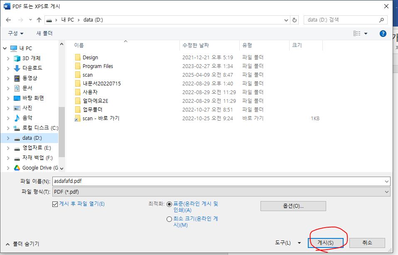Select 동영상 in the sidebar
Screen dimensions: 398x255
[29, 78]
